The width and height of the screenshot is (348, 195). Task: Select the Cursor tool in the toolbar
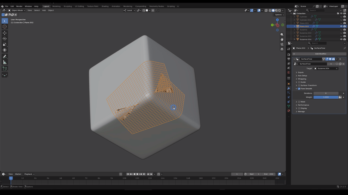(x=5, y=27)
